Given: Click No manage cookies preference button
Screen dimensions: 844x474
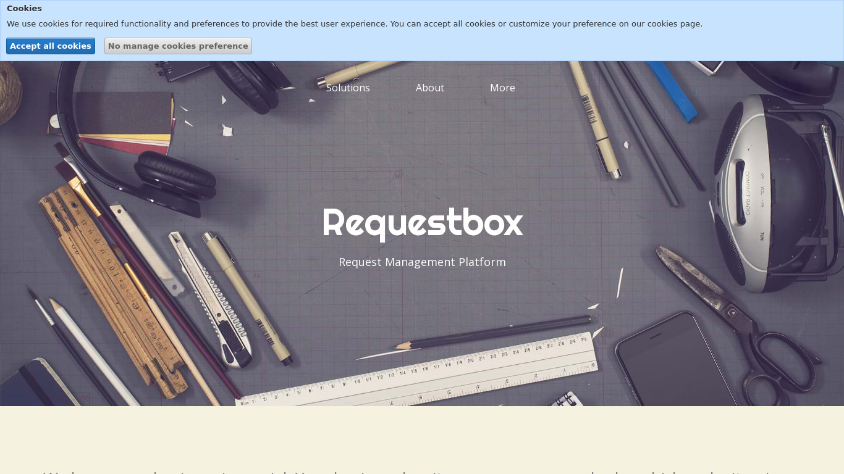Looking at the screenshot, I should (x=178, y=46).
